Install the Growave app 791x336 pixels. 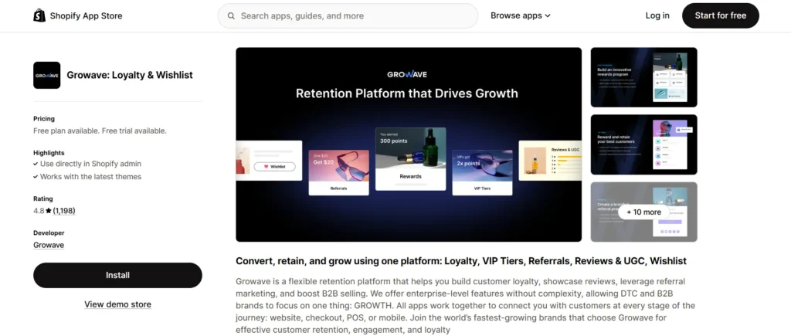[x=117, y=276]
